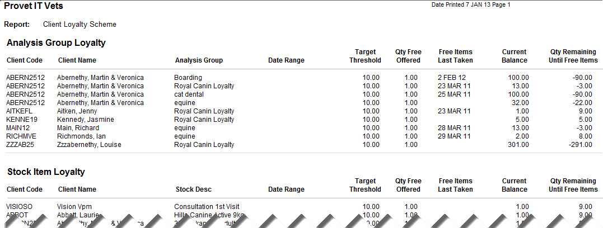Click Main, Richard client name
Image resolution: width=603 pixels, height=228 pixels.
[x=78, y=128]
